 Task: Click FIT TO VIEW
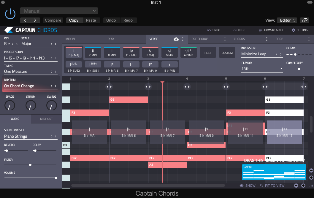[272, 186]
